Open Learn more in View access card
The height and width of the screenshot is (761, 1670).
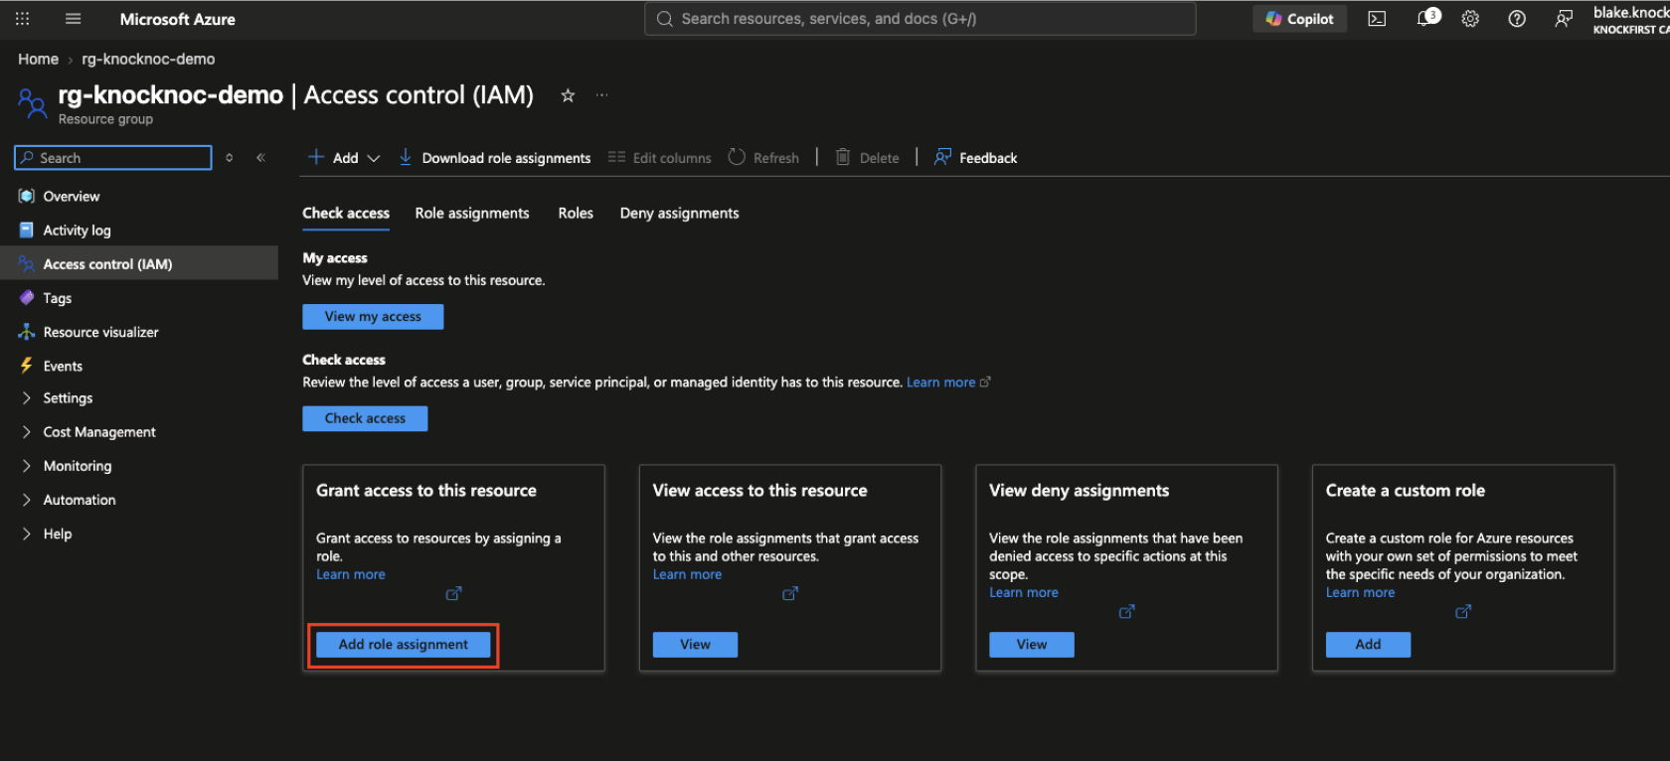(688, 575)
